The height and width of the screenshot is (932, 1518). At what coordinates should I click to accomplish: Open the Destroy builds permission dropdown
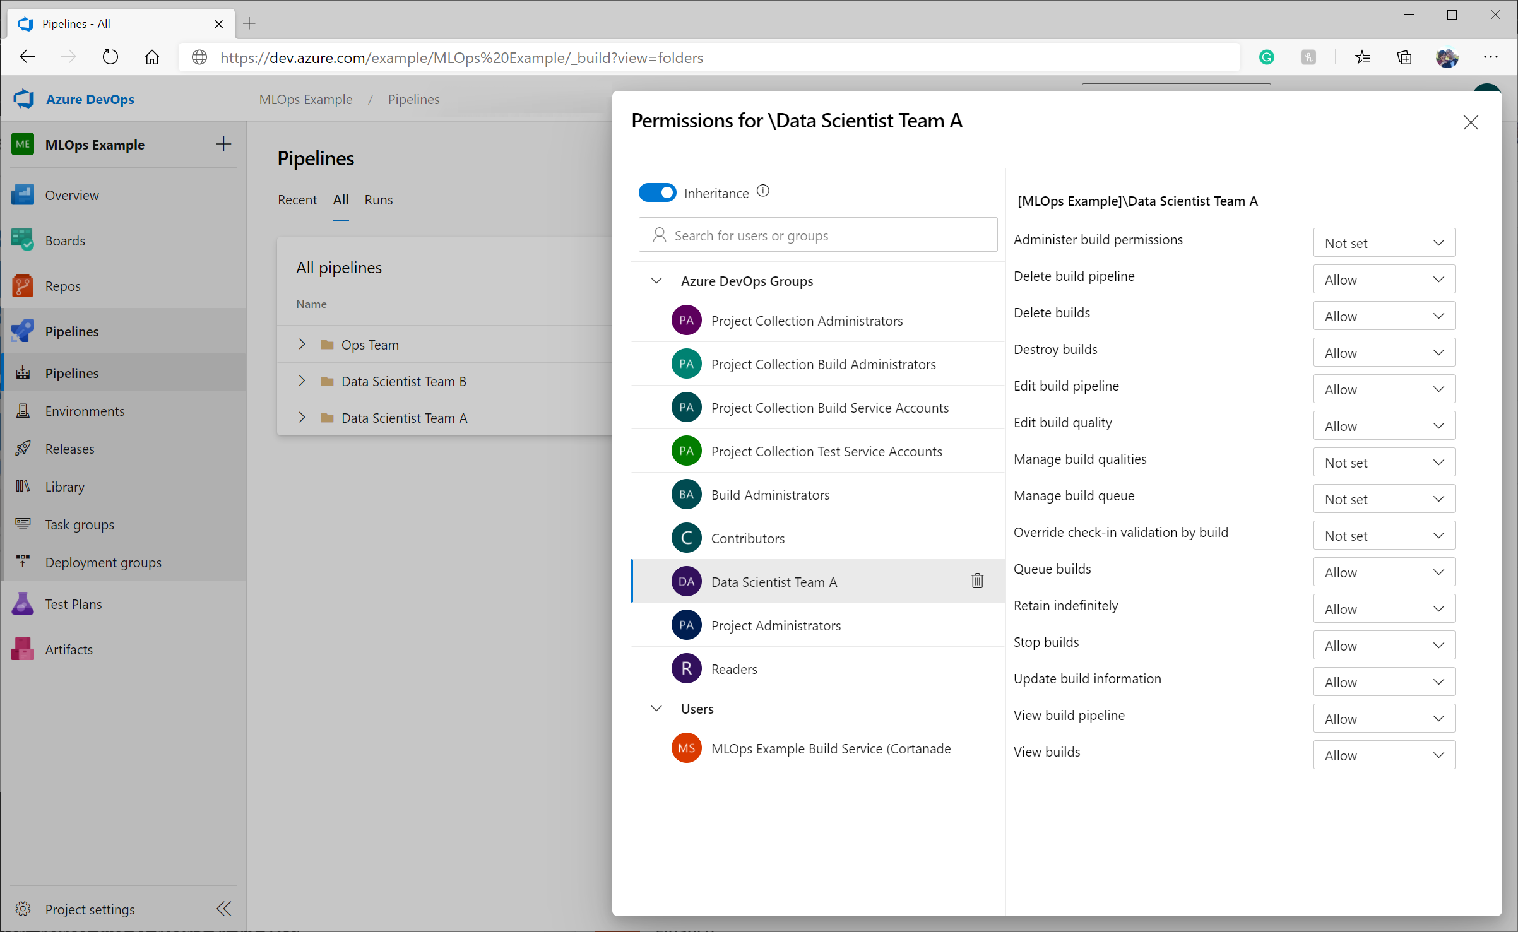tap(1384, 353)
